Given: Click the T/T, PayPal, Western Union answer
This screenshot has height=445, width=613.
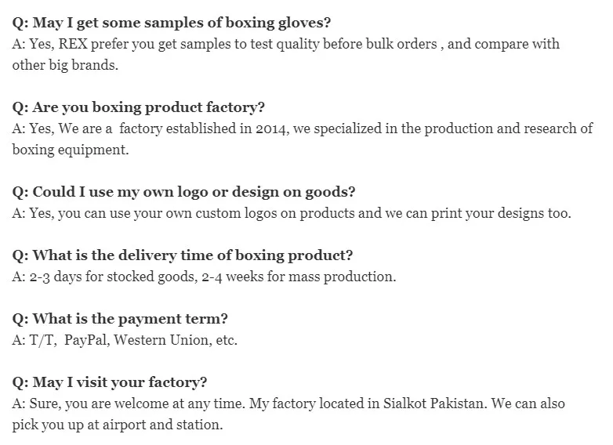Looking at the screenshot, I should point(124,340).
